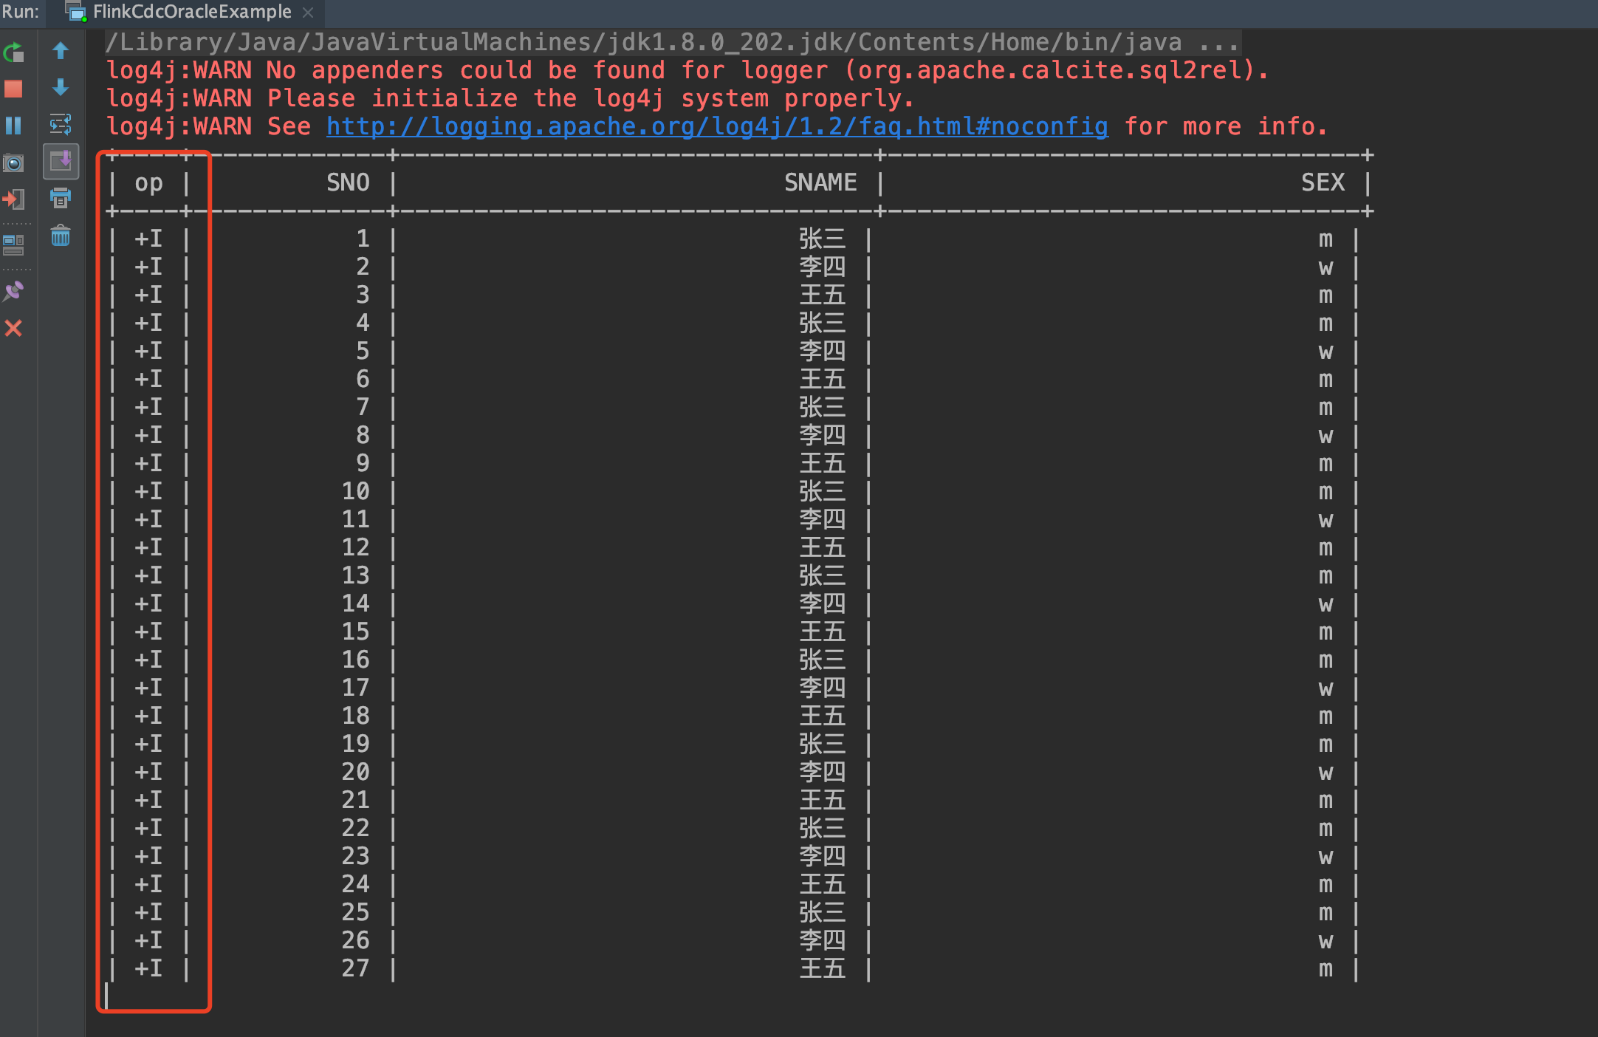
Task: Dump threads with camera icon
Action: (x=13, y=162)
